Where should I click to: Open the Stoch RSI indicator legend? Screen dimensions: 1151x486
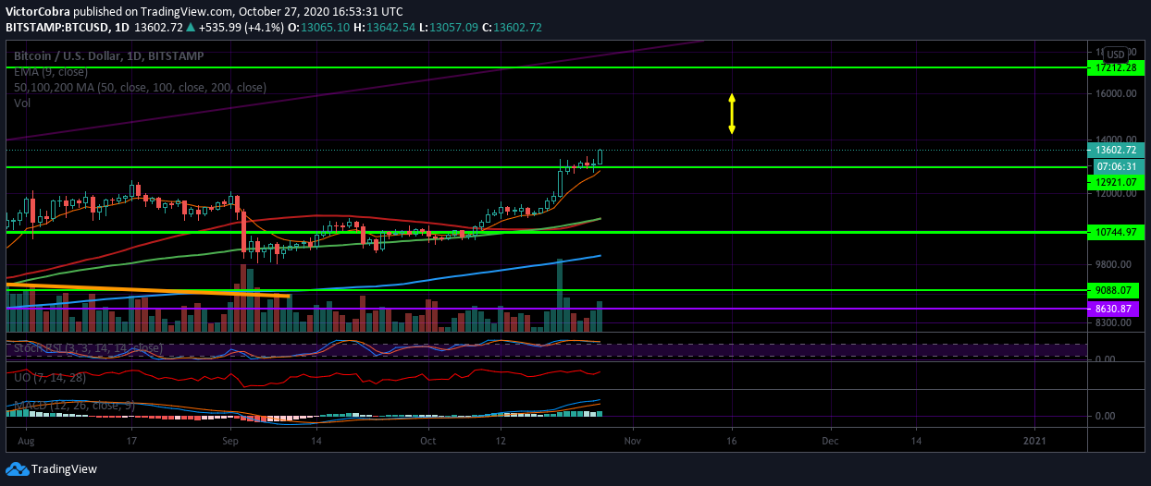point(88,348)
